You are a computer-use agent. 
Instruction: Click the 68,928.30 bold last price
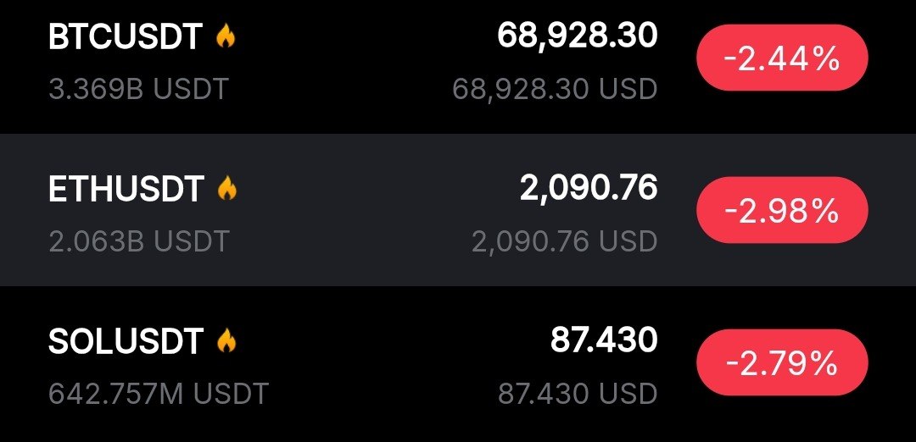click(x=577, y=36)
